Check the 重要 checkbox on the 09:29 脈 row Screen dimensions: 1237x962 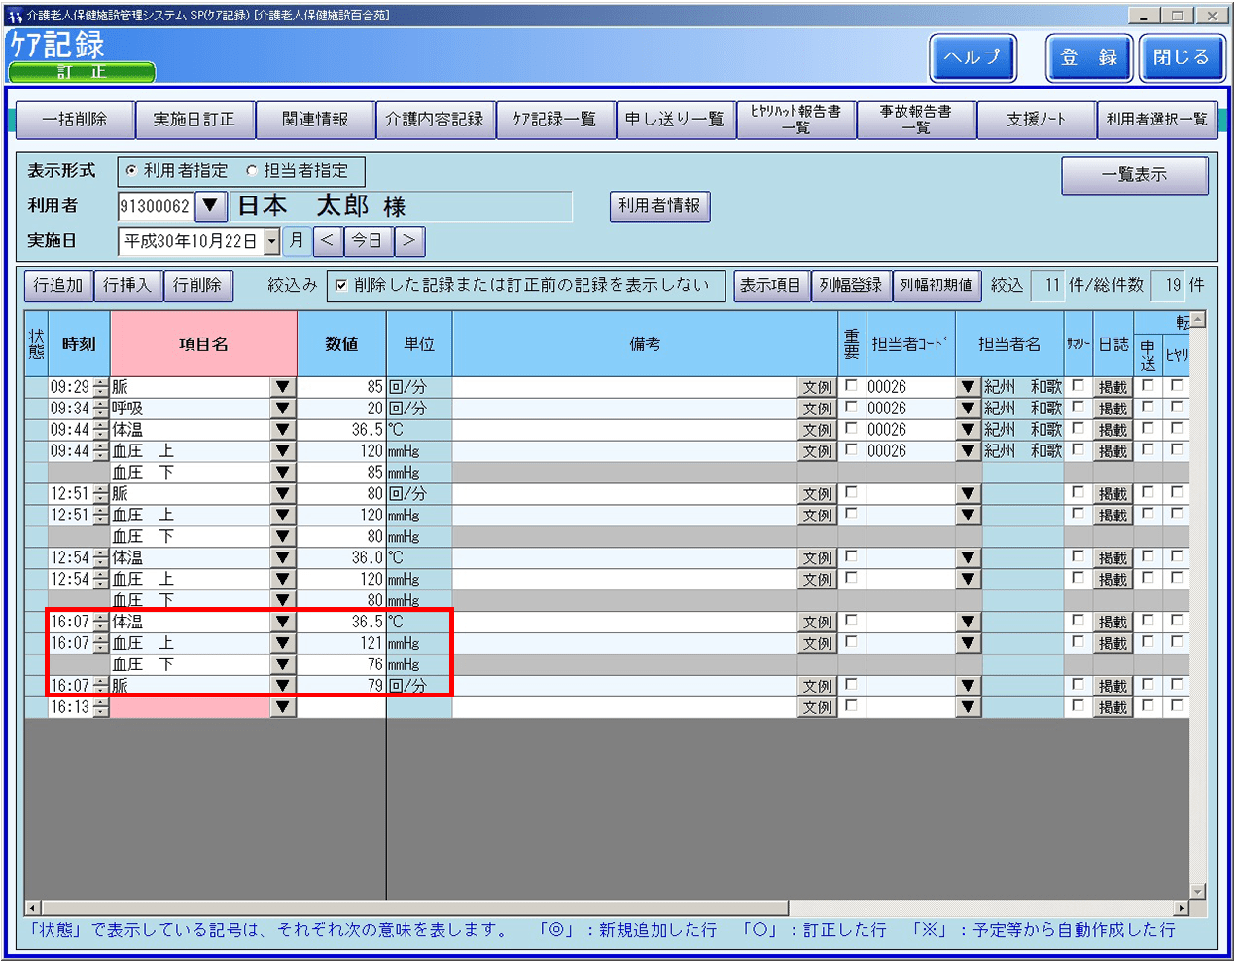coord(850,386)
